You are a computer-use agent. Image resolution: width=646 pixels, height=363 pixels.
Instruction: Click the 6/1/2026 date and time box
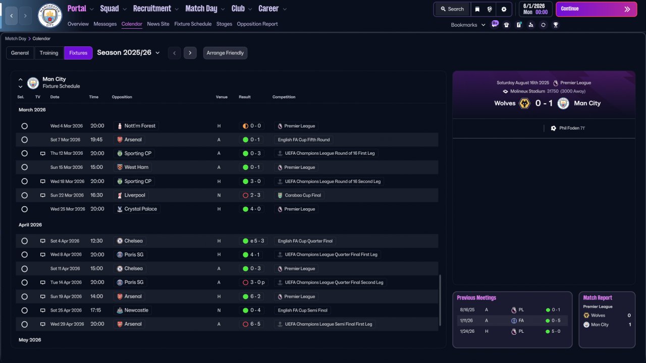pos(535,9)
